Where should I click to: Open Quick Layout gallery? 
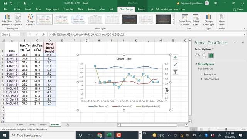pos(18,20)
